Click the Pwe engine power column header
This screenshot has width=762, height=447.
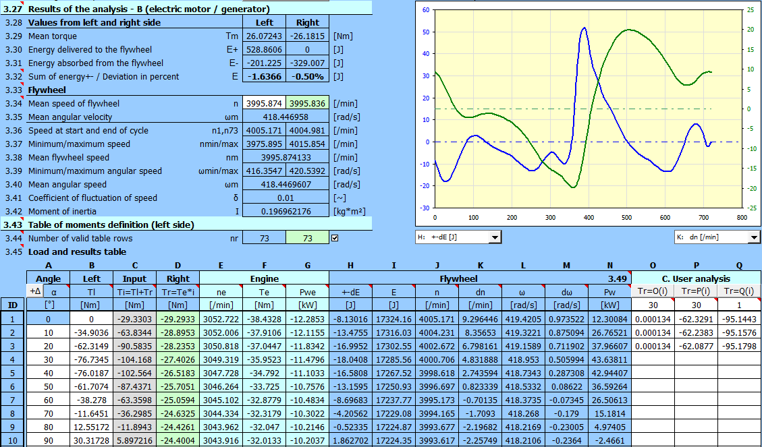(x=307, y=291)
